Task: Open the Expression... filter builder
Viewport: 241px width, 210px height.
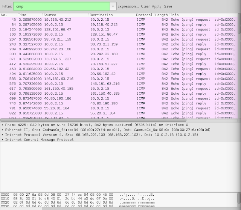Action: [128, 6]
